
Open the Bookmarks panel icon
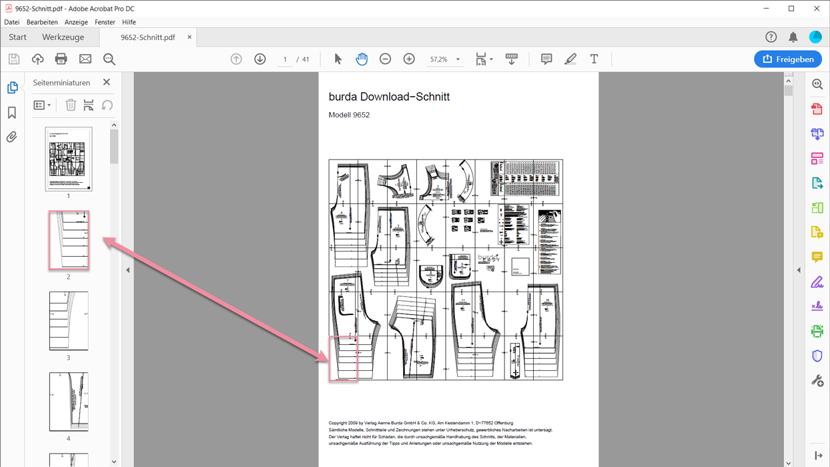(12, 113)
